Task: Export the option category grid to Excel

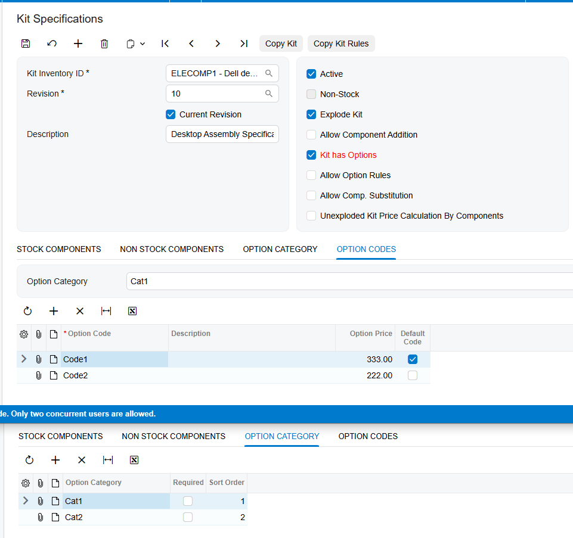Action: tap(134, 460)
